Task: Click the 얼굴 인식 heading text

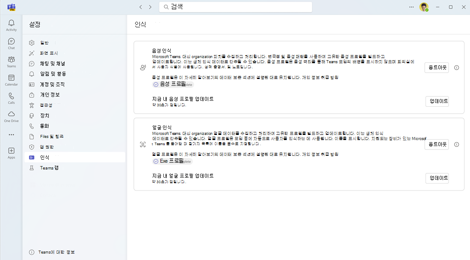Action: [162, 128]
